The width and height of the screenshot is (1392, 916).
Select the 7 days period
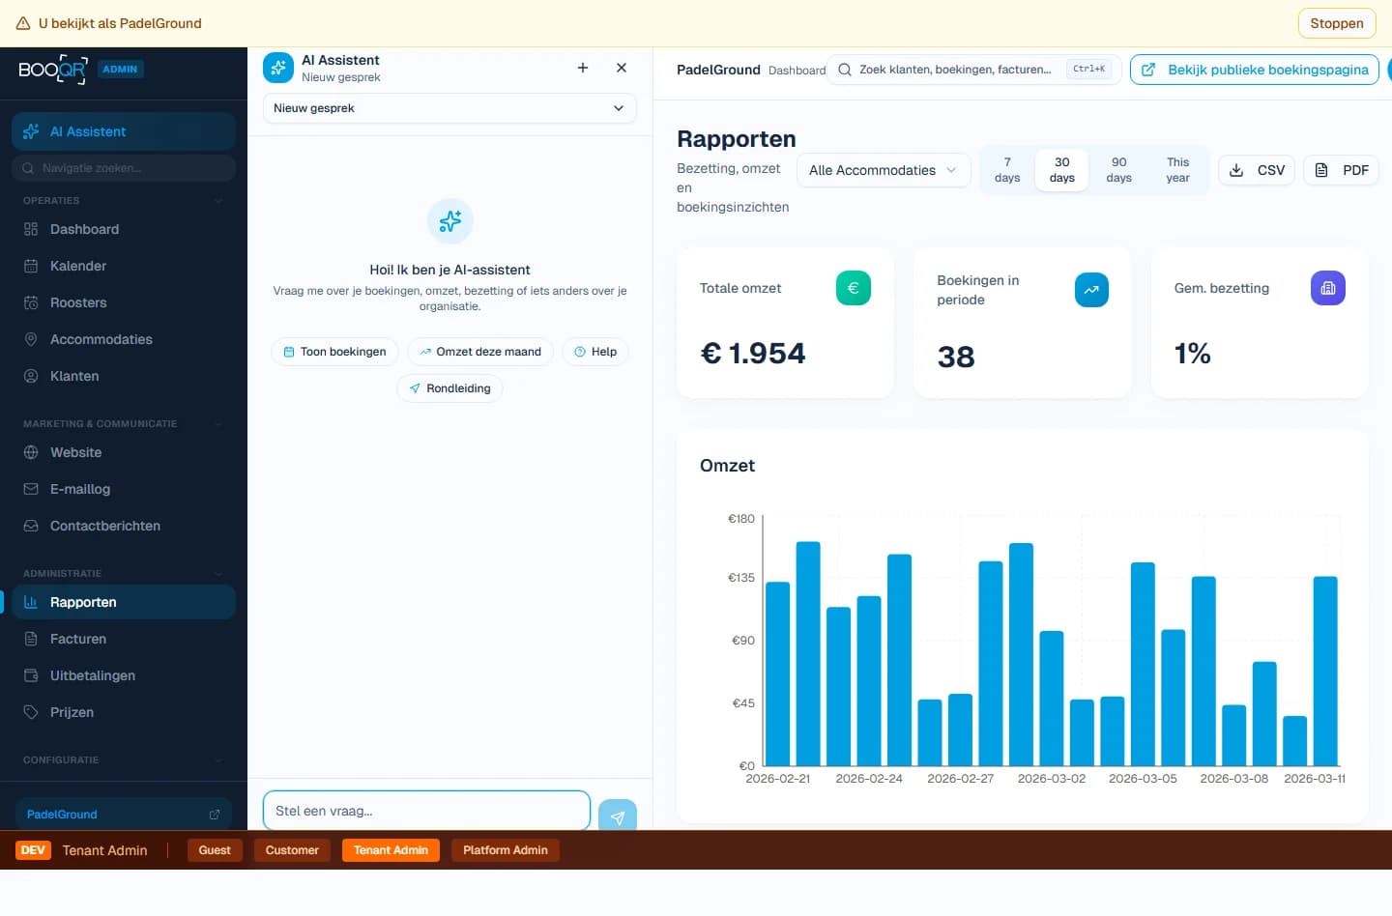tap(1007, 170)
